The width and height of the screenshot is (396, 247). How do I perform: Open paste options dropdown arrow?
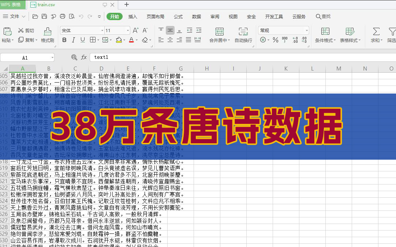(x=12, y=40)
